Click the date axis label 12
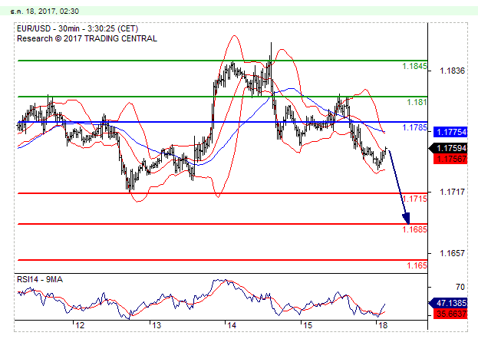This screenshot has width=478, height=339. (x=80, y=326)
